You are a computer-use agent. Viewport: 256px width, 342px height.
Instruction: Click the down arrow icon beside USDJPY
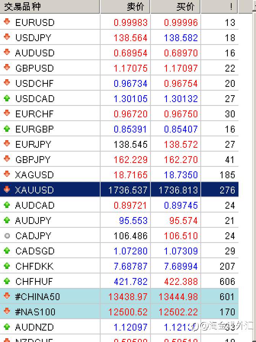[x=7, y=37]
